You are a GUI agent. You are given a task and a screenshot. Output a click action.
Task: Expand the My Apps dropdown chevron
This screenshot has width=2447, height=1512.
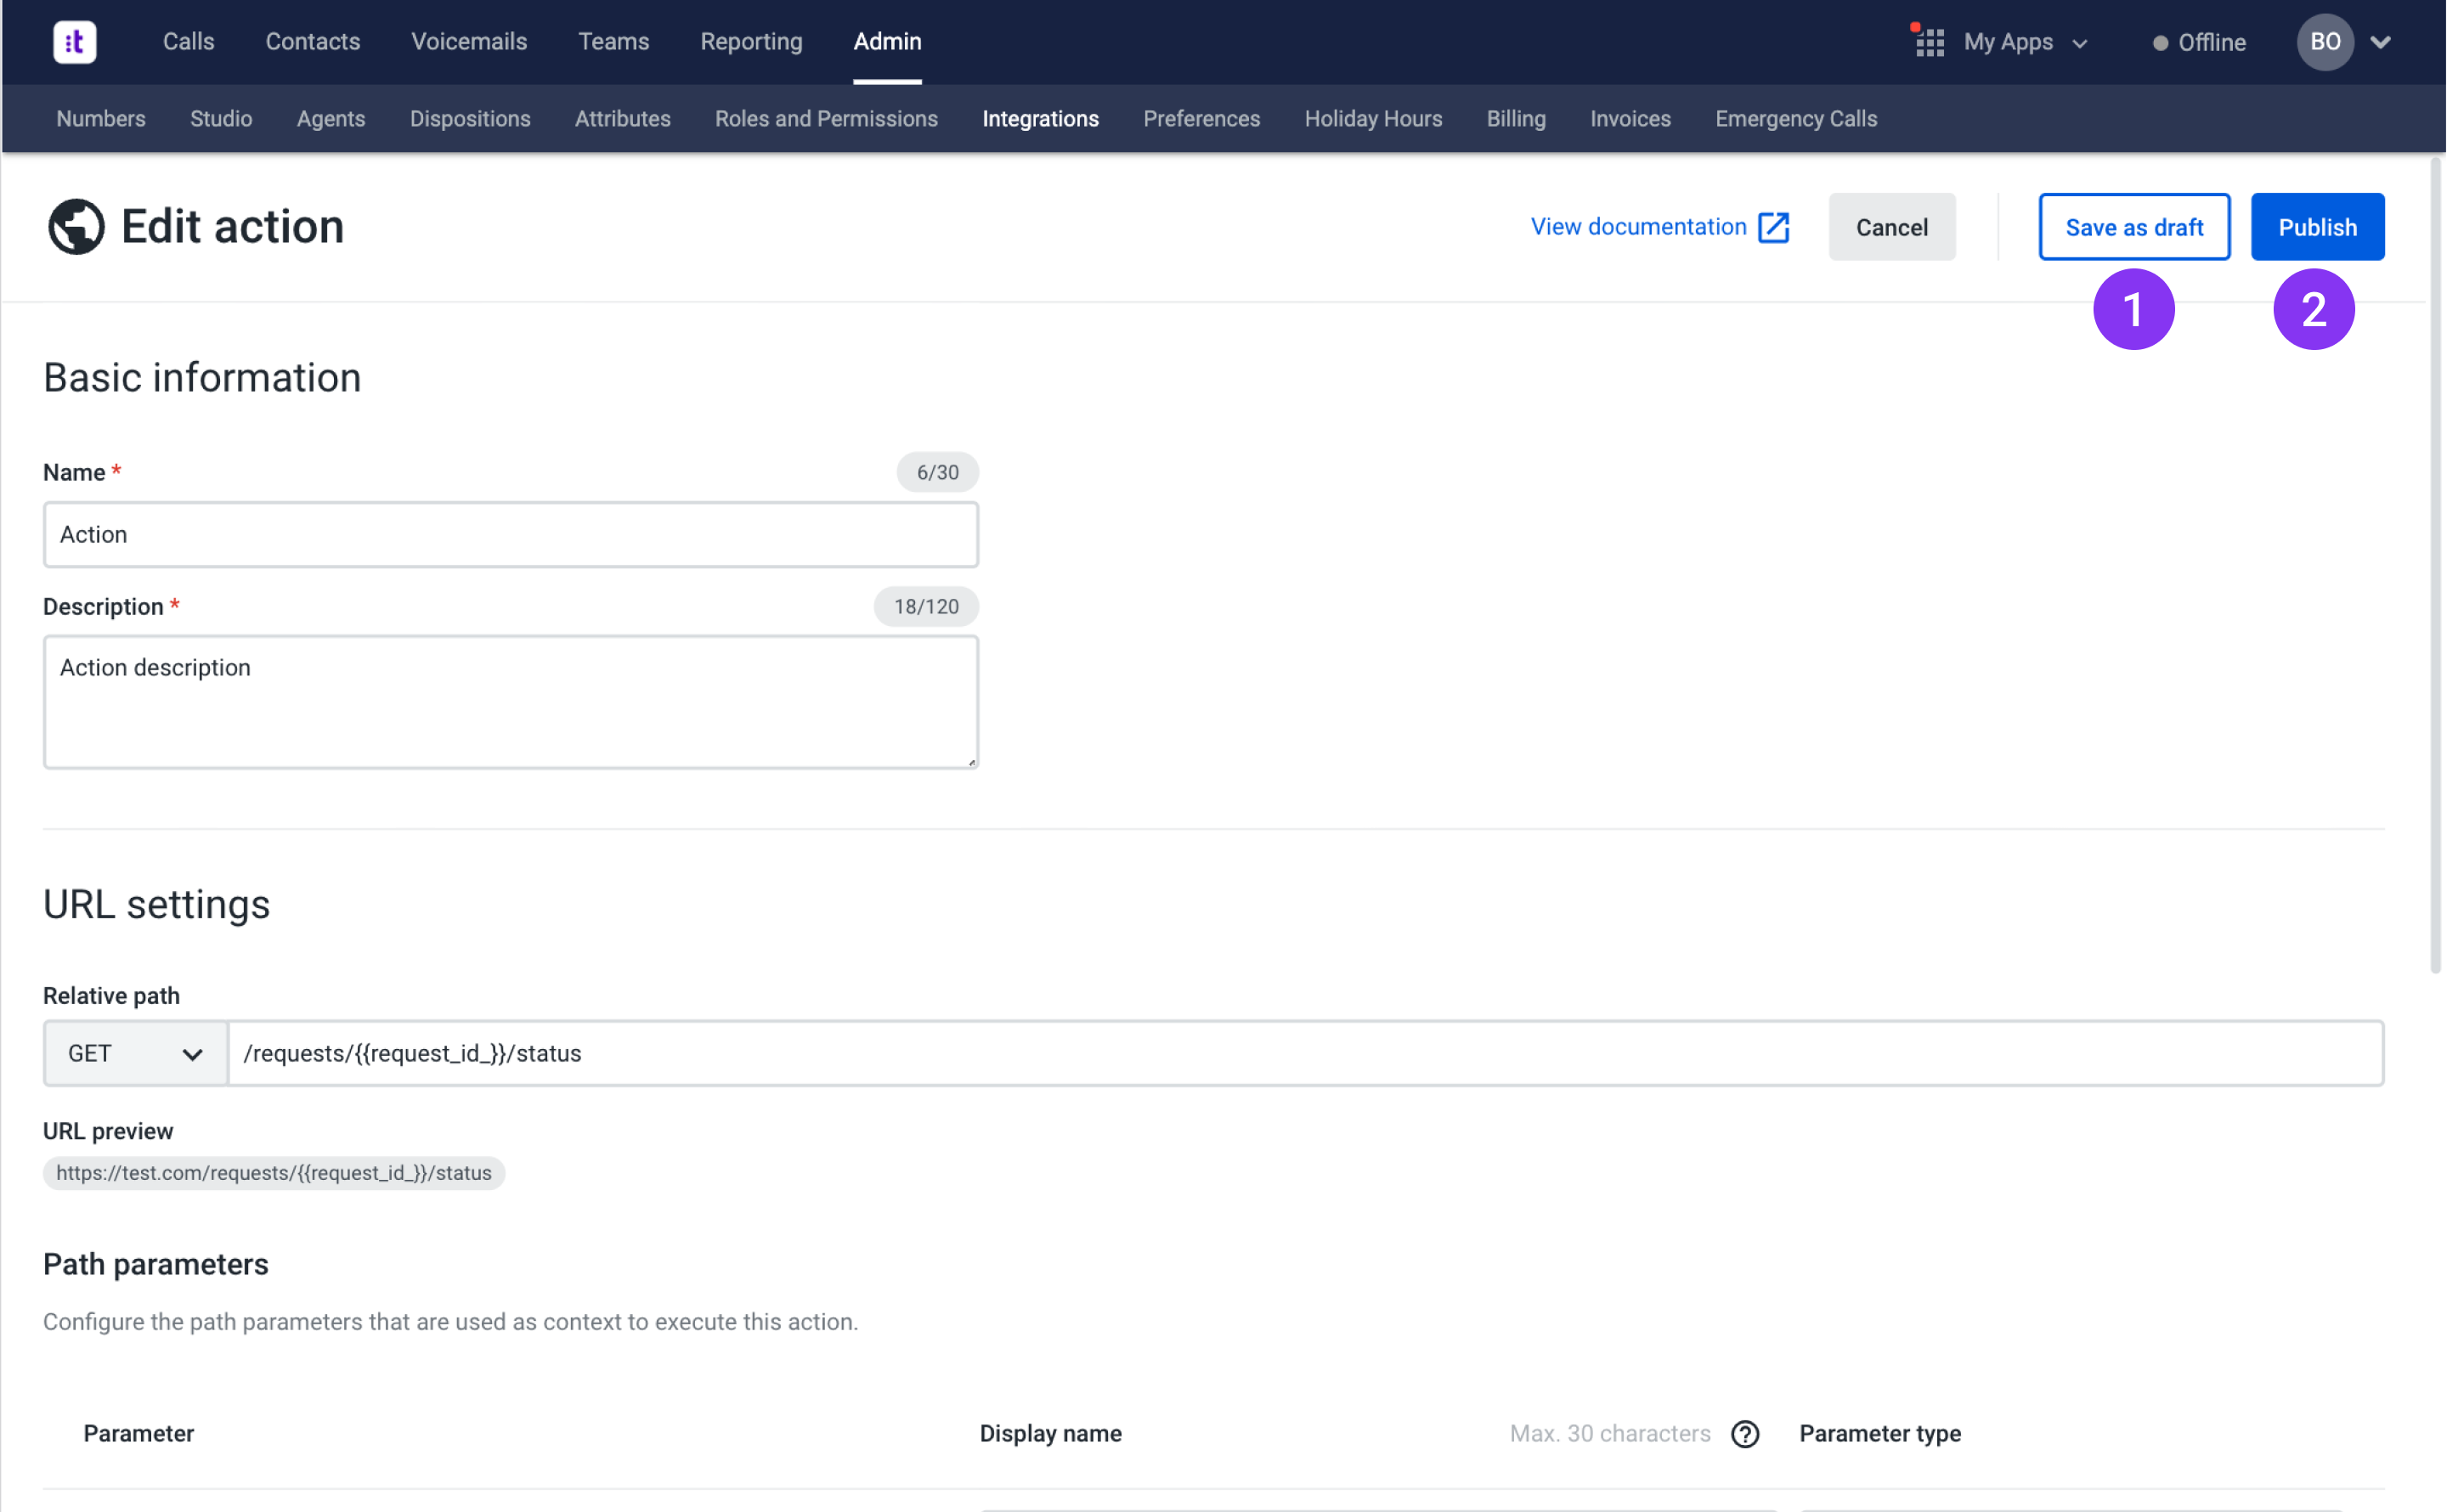[x=2080, y=44]
